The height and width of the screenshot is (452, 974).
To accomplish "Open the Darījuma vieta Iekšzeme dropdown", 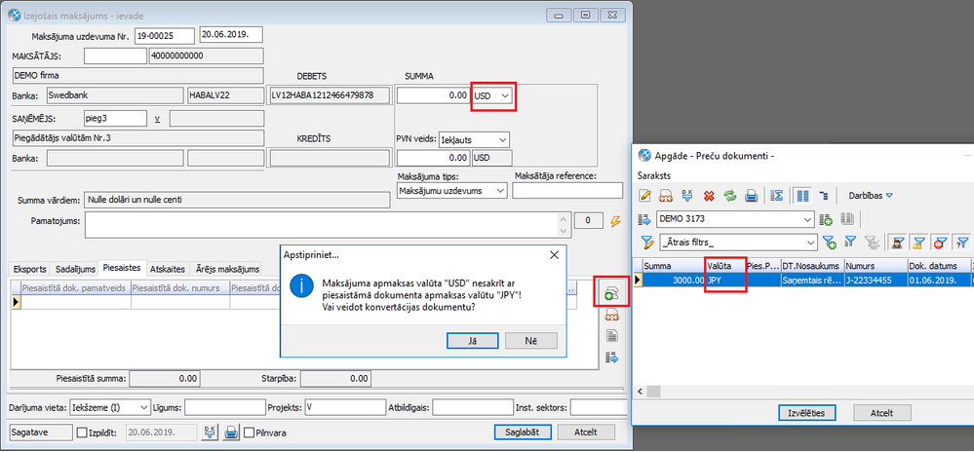I will (144, 408).
